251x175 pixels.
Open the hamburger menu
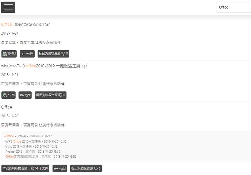(8, 7)
